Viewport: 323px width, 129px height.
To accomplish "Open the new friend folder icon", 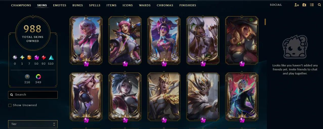I will 304,5.
